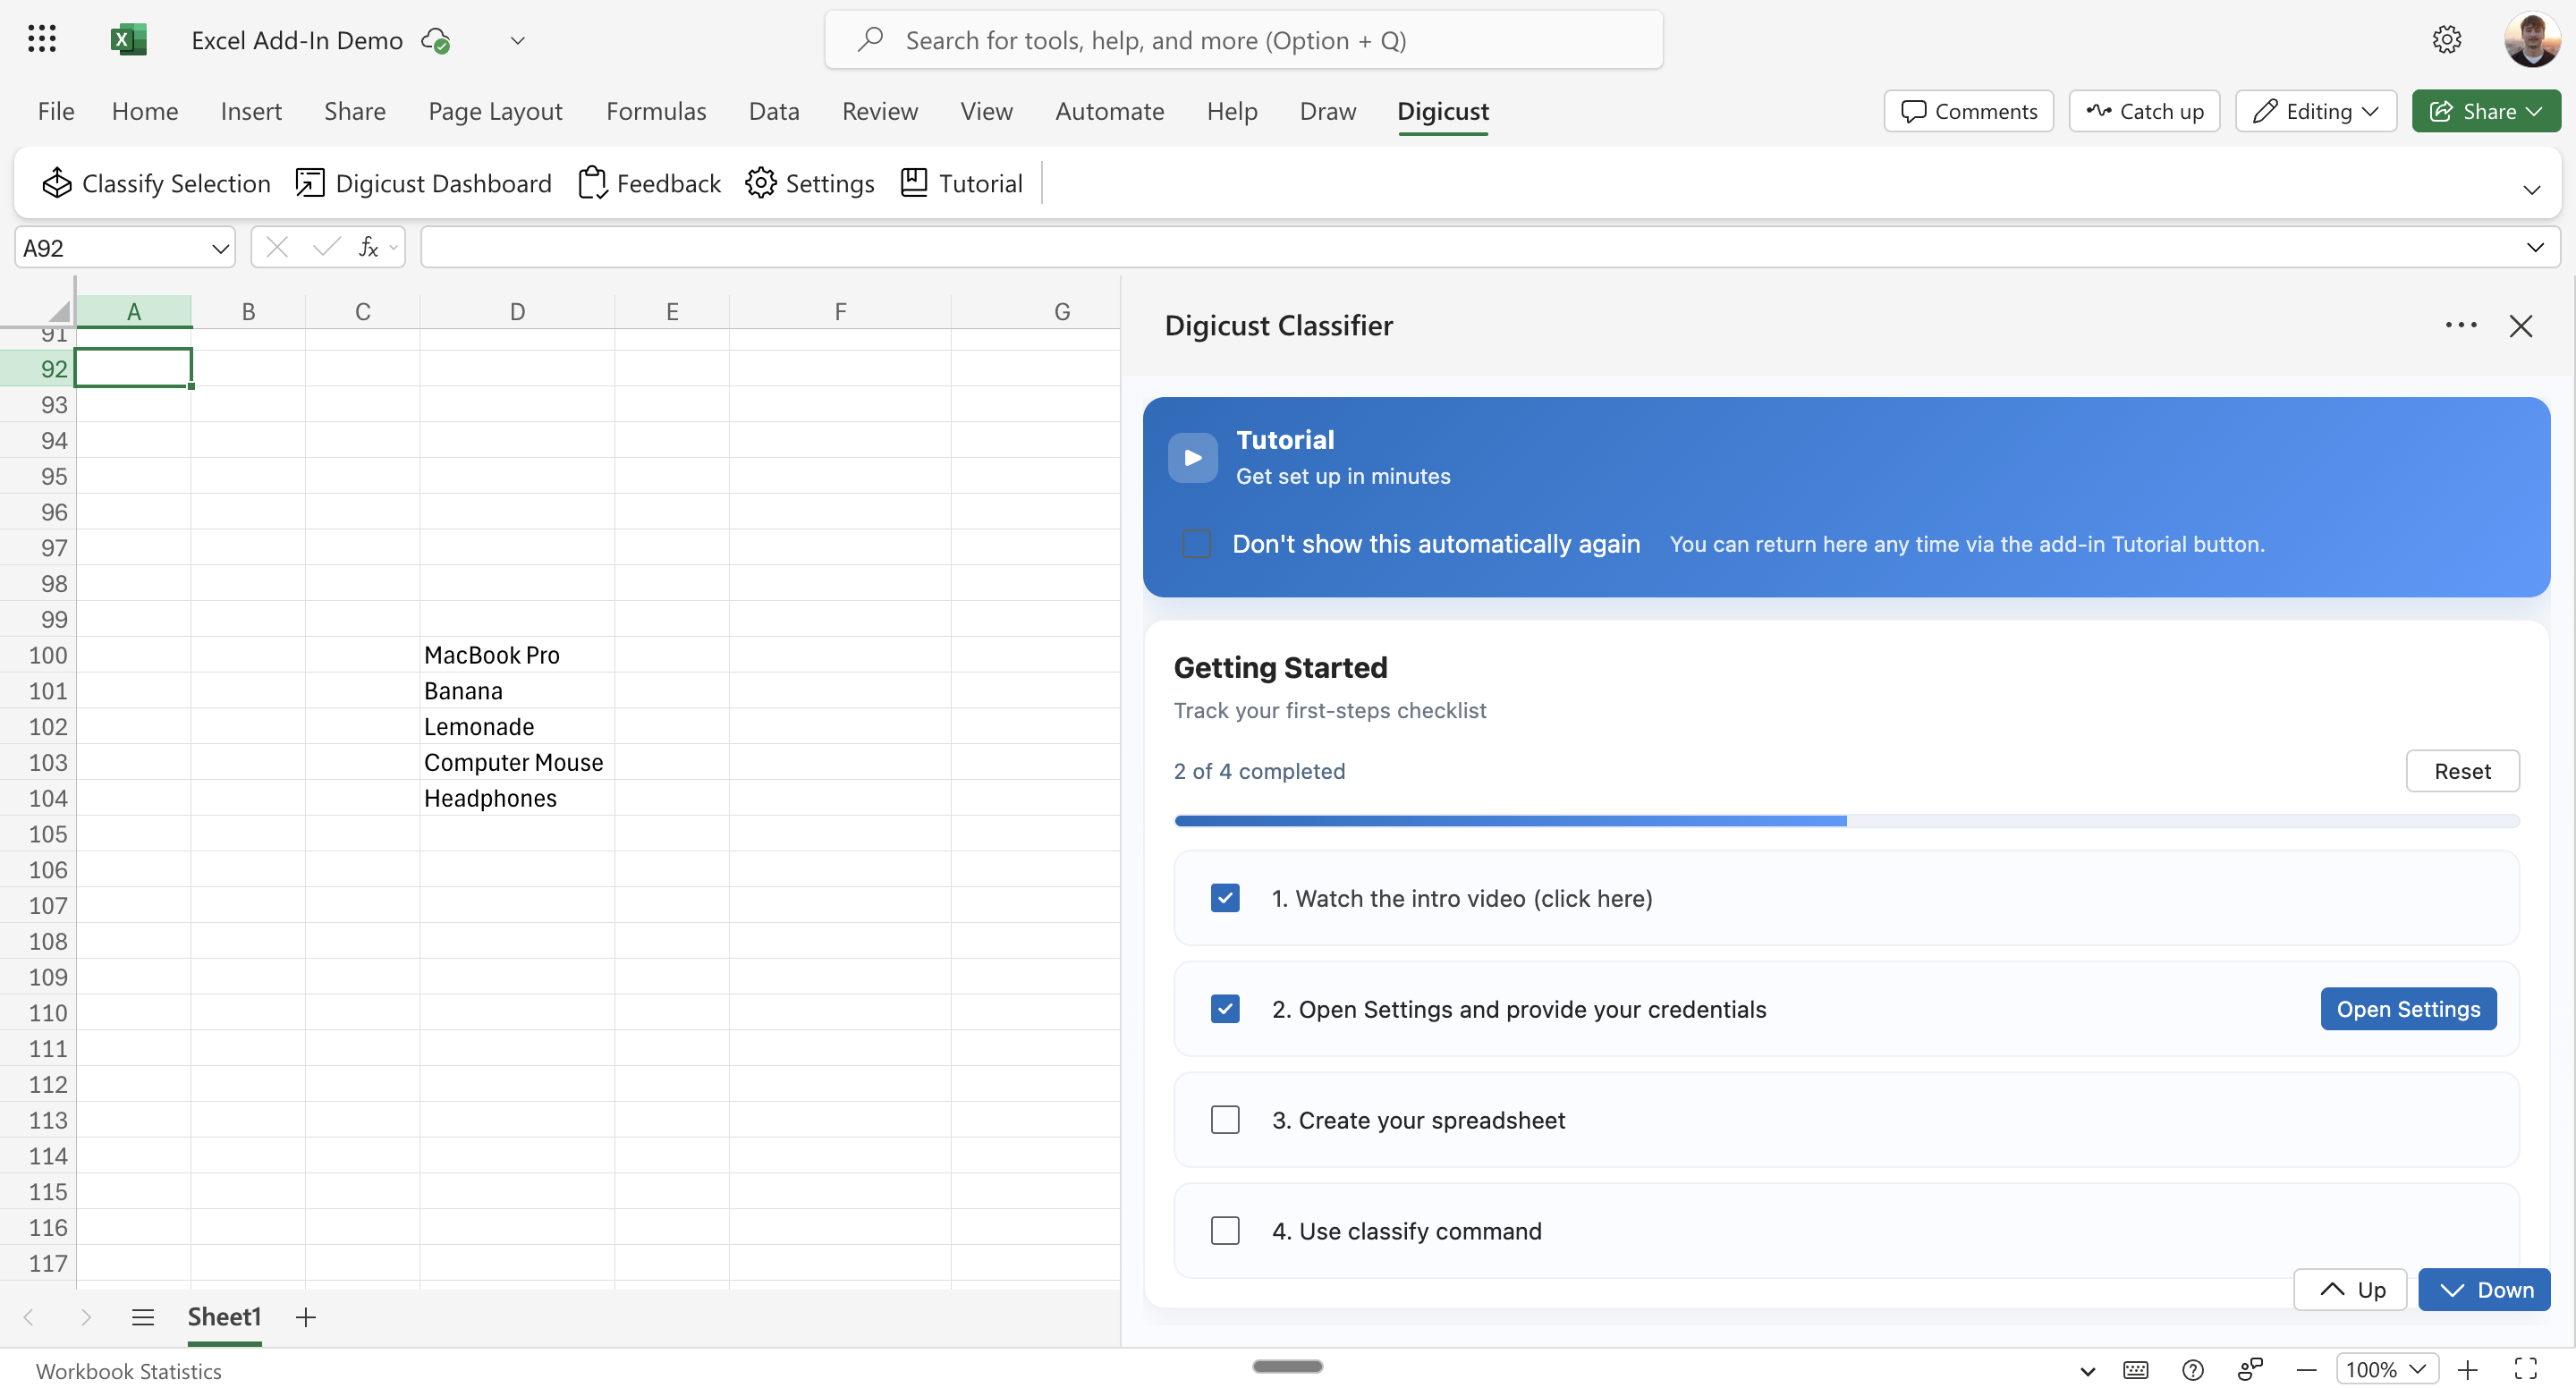Expand the Name Box dropdown
Image resolution: width=2576 pixels, height=1388 pixels.
click(220, 248)
